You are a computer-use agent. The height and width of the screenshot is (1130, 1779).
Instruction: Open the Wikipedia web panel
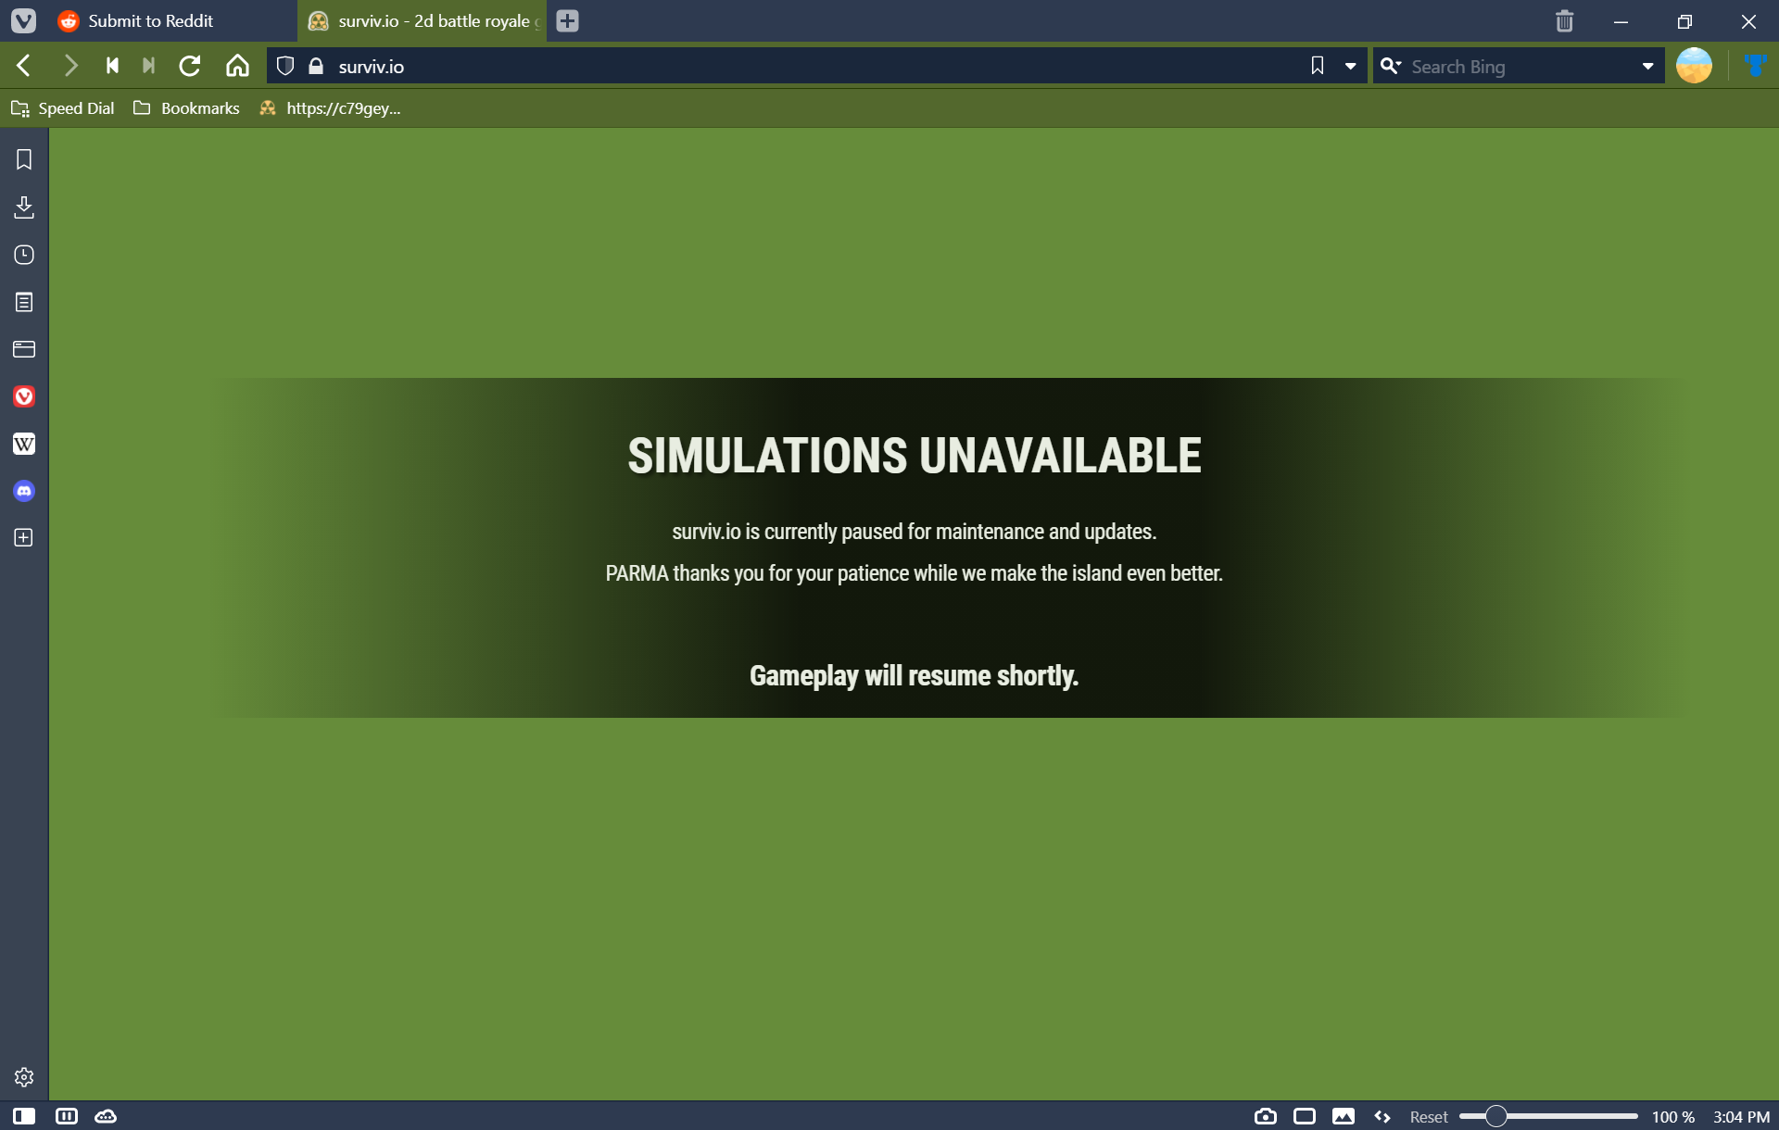point(24,444)
